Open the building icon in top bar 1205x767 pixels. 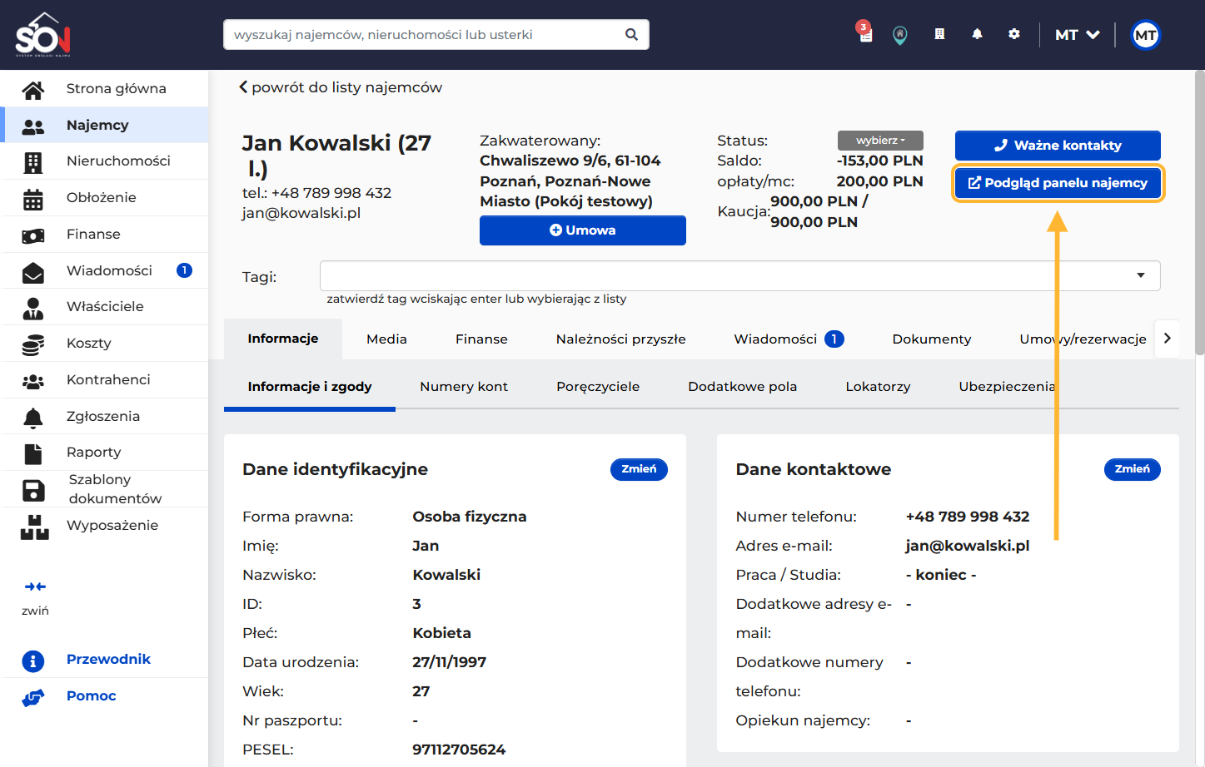click(x=939, y=34)
